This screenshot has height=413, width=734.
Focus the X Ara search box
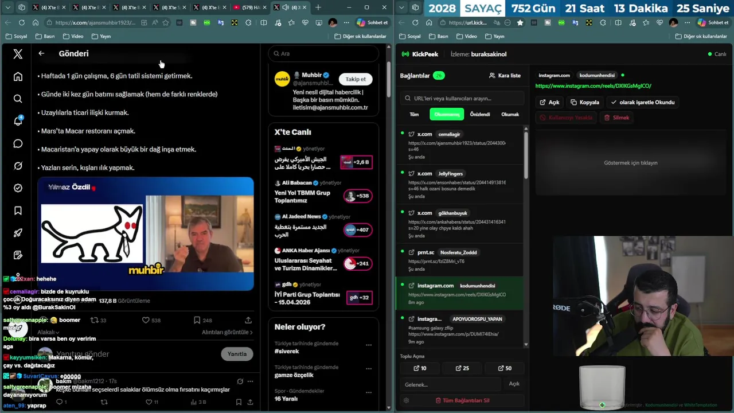[323, 53]
